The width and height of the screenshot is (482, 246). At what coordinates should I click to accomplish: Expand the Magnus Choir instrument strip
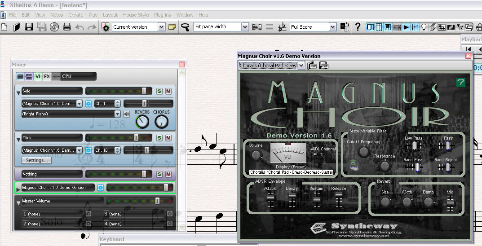point(18,189)
